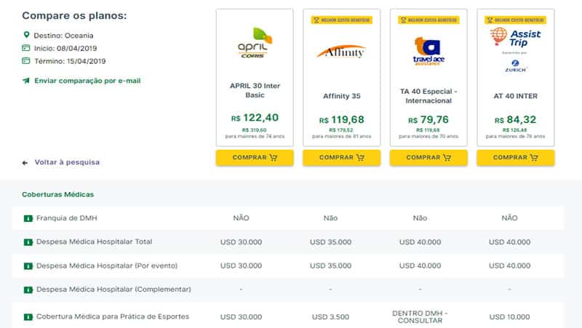
Task: Click the R$ 119,68 price
Action: click(x=341, y=120)
